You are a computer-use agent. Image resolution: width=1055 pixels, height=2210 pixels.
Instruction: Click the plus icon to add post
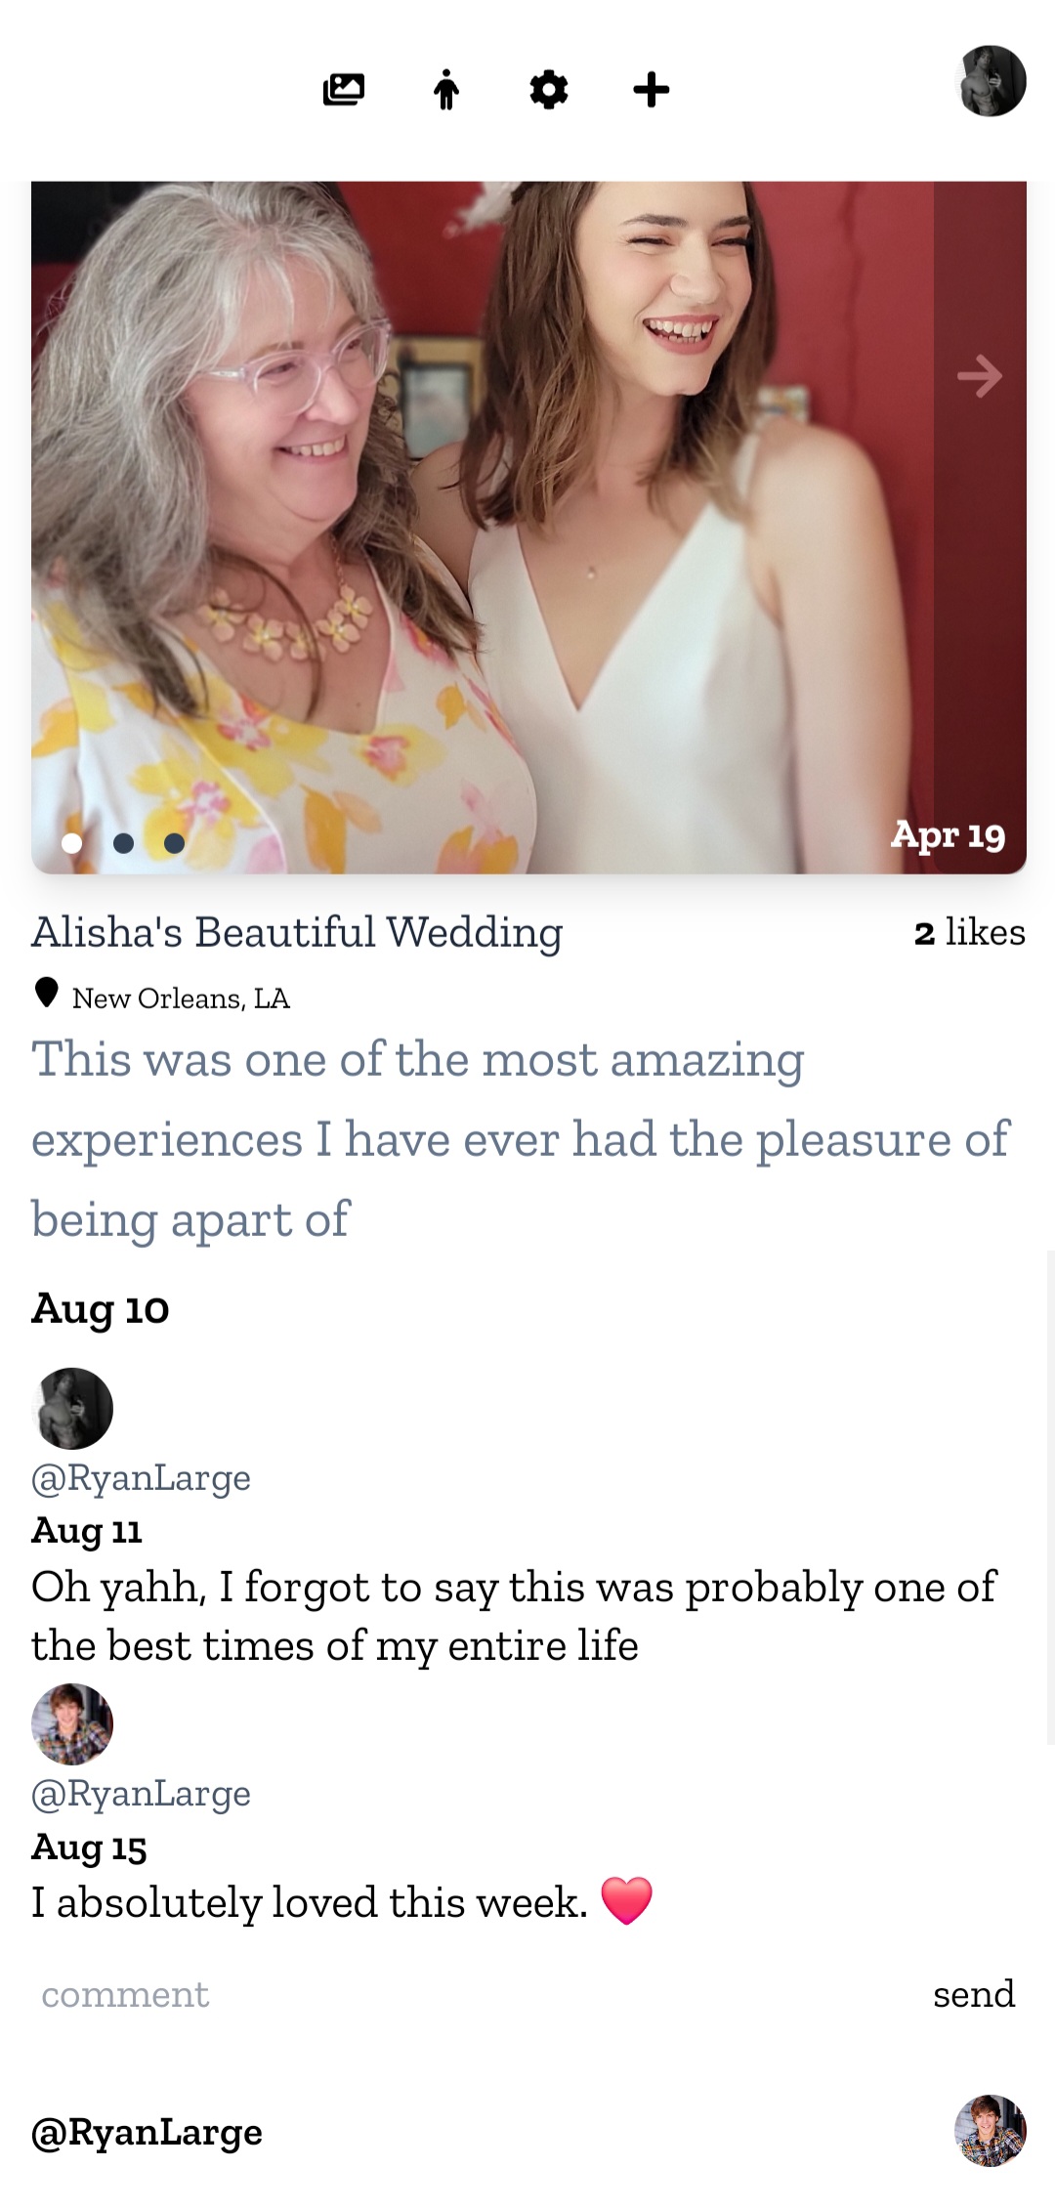[652, 90]
